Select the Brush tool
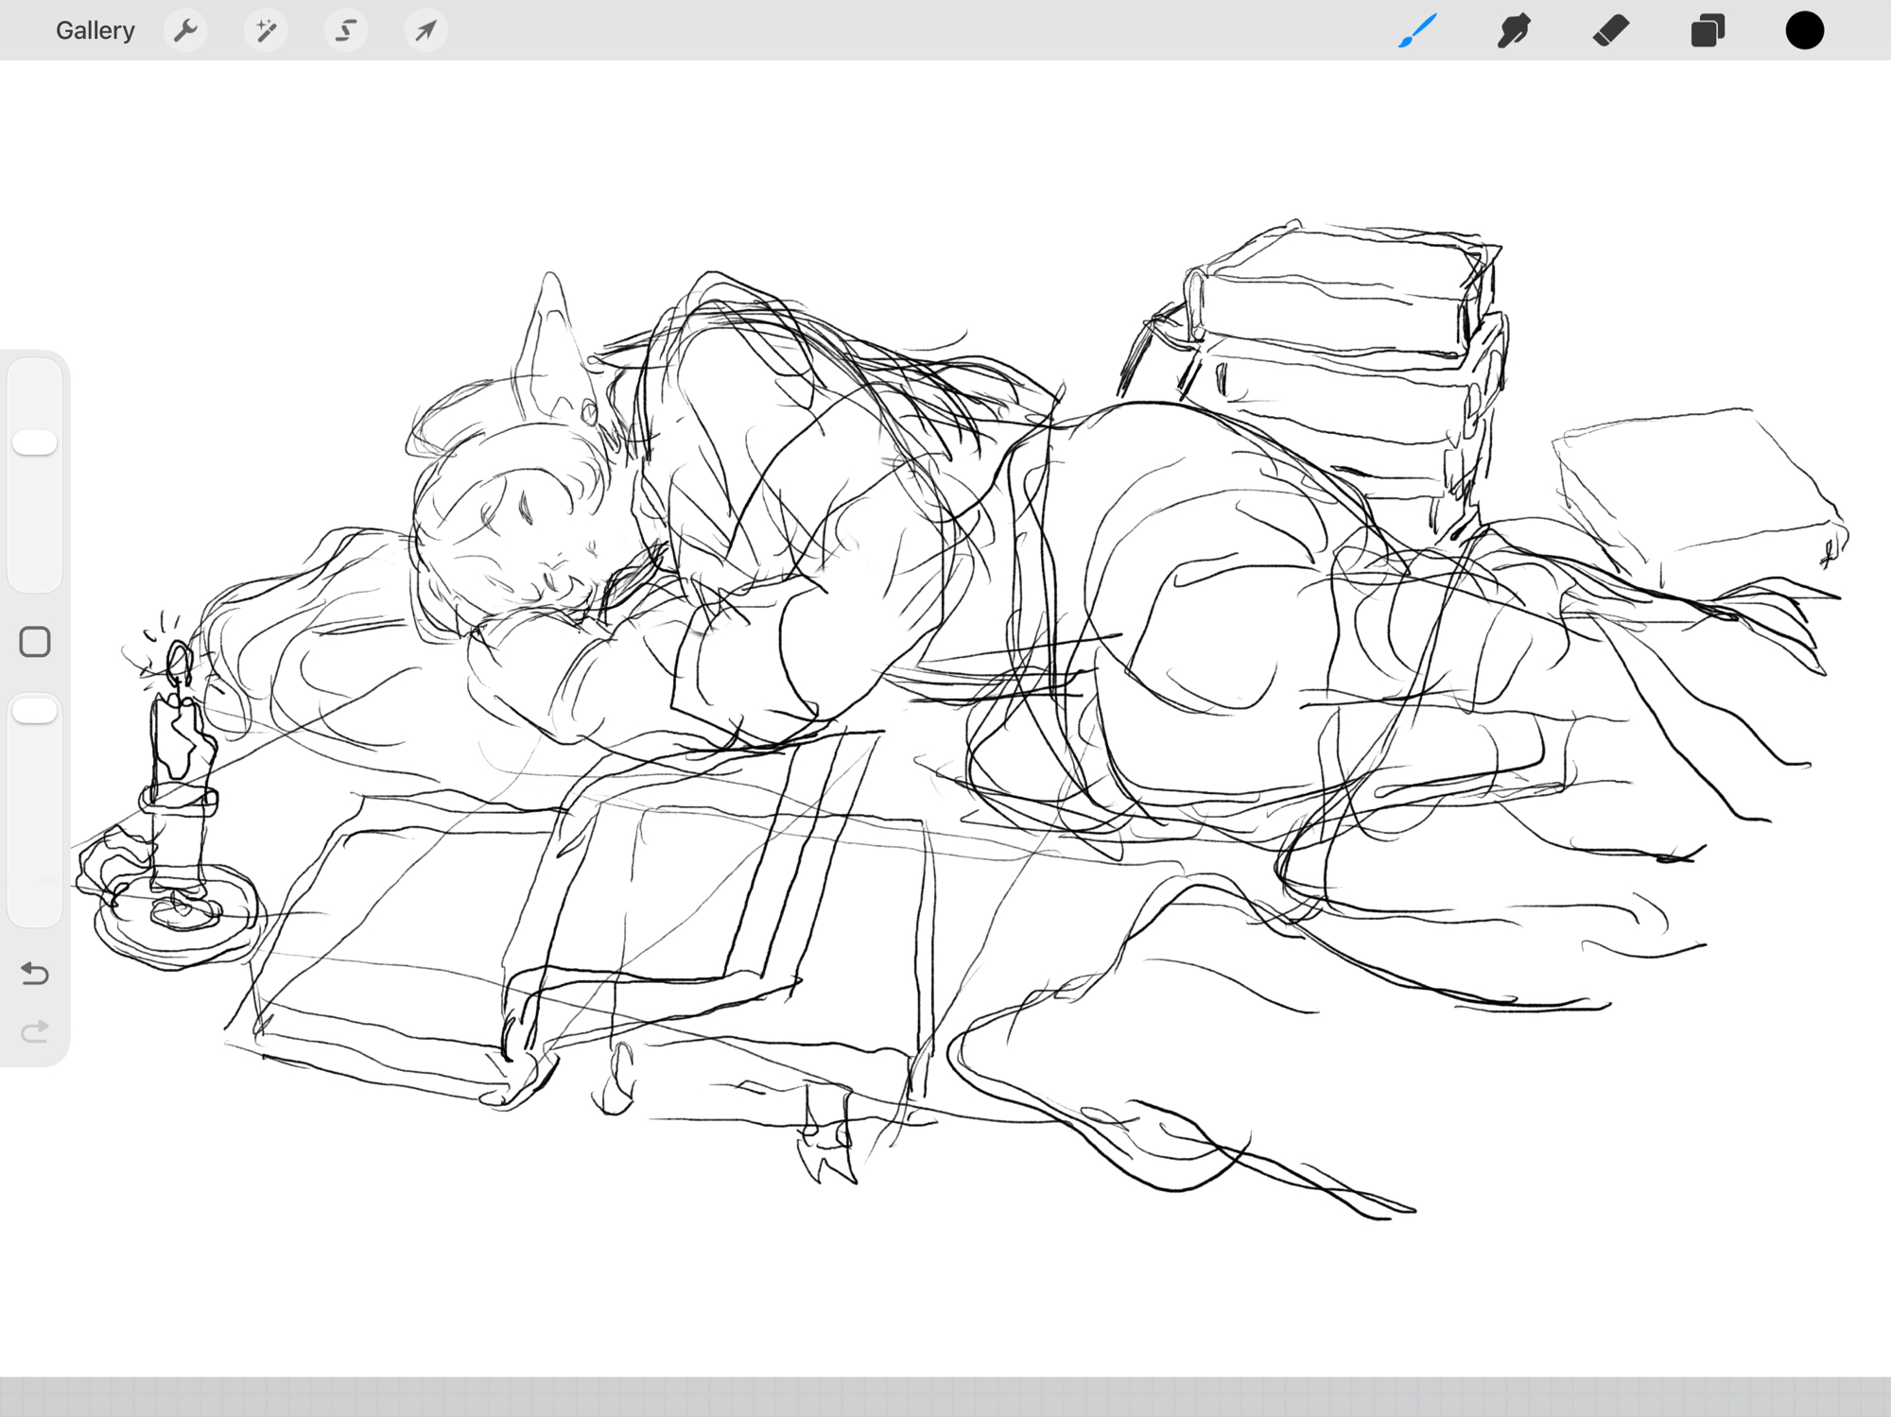 1418,30
